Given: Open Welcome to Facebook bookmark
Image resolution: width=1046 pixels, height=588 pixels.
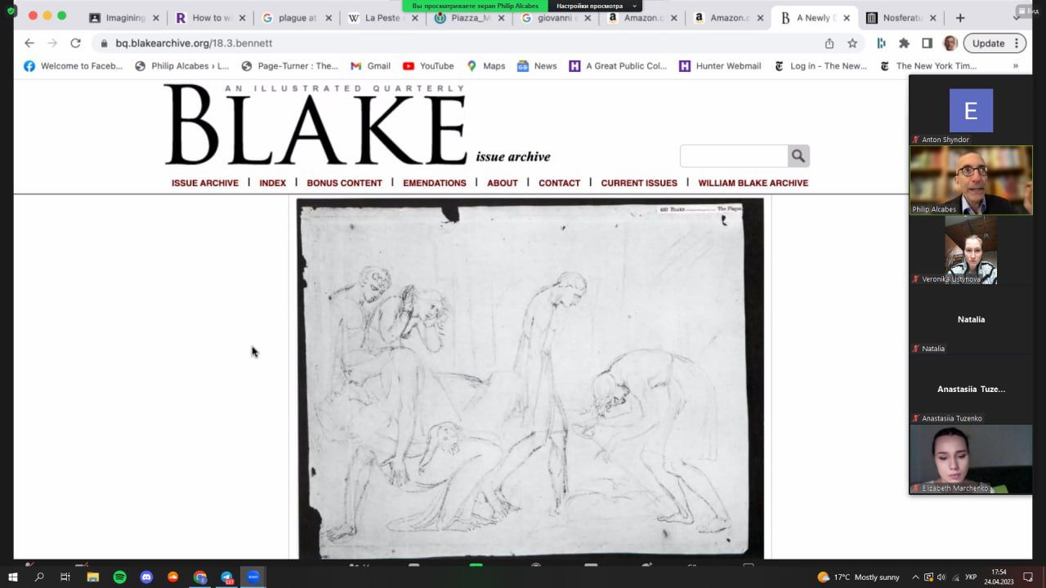Looking at the screenshot, I should (x=74, y=66).
